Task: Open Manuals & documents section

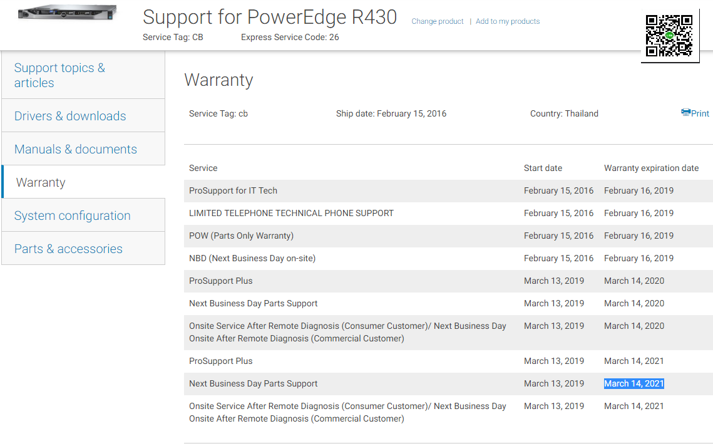Action: point(83,149)
